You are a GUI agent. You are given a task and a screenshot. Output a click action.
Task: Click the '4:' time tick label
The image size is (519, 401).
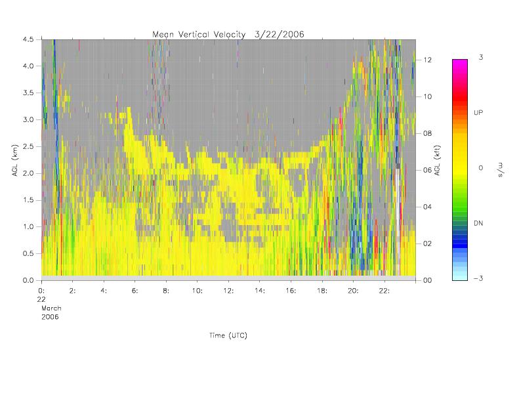tap(104, 291)
